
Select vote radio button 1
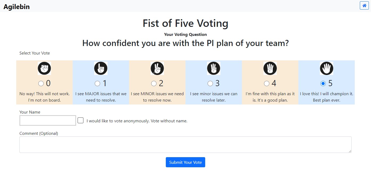[x=97, y=83]
